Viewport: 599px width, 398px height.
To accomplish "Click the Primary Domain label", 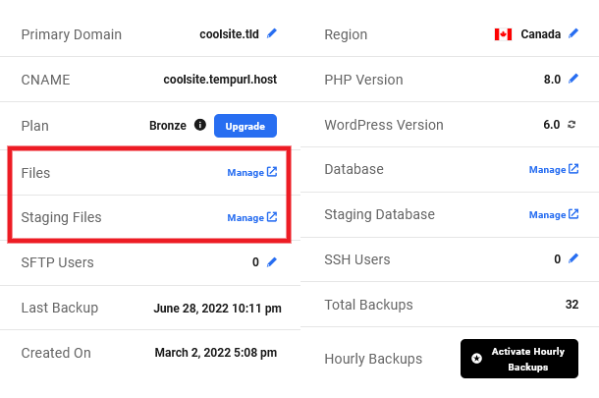I will pyautogui.click(x=72, y=34).
